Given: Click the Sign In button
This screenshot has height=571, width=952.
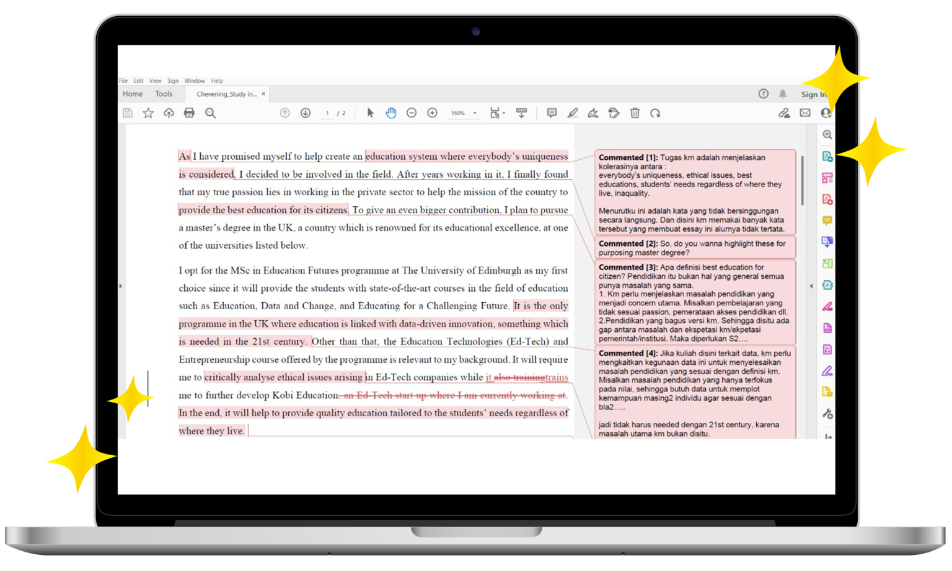Looking at the screenshot, I should (814, 94).
